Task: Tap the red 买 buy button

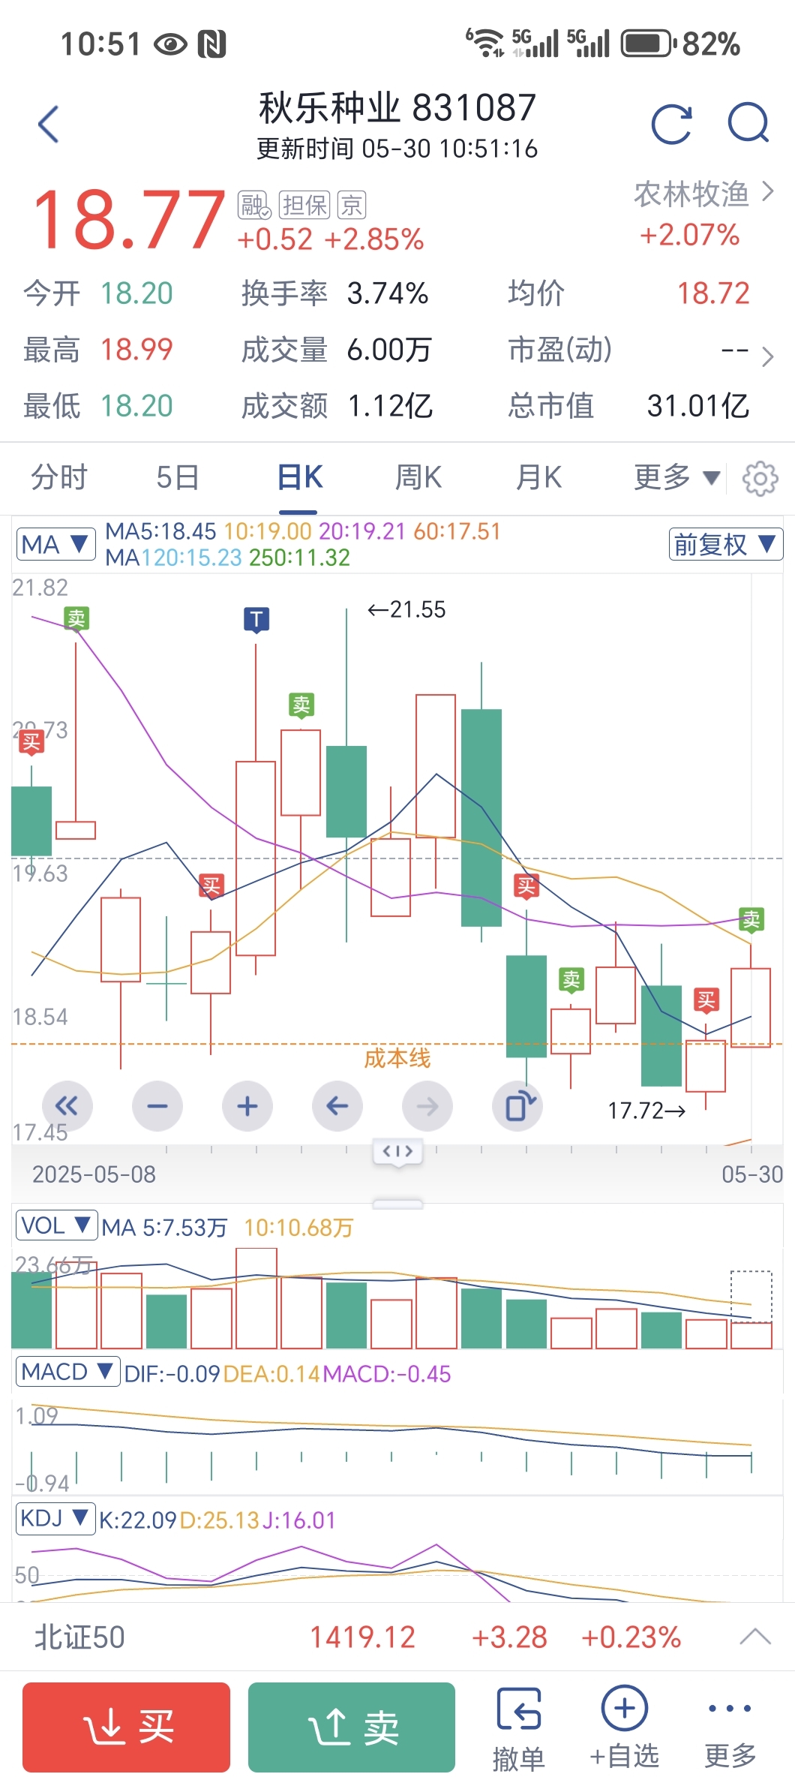Action: click(126, 1727)
